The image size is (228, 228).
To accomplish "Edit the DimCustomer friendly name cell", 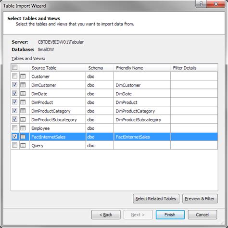I will (x=142, y=85).
